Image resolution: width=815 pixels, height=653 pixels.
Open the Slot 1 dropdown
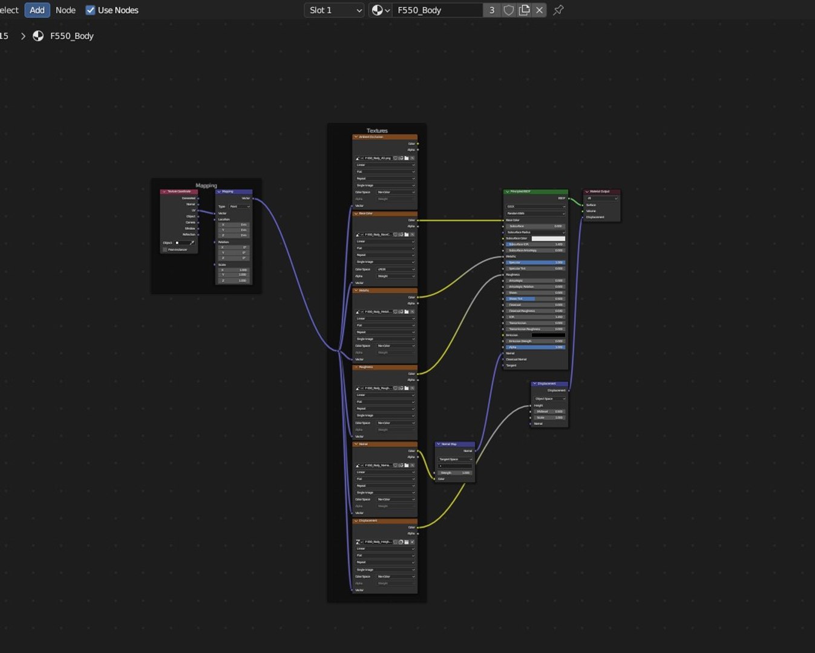tap(334, 10)
